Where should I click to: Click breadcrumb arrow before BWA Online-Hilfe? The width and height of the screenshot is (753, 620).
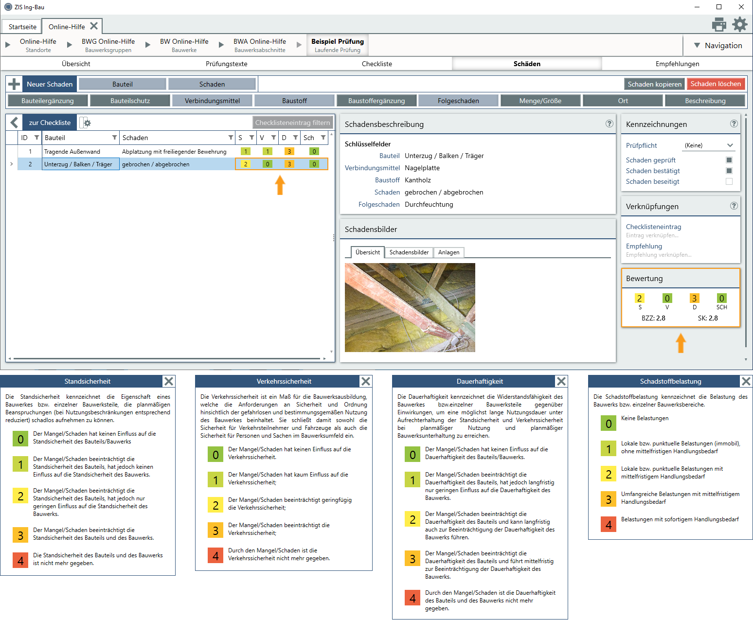point(221,45)
